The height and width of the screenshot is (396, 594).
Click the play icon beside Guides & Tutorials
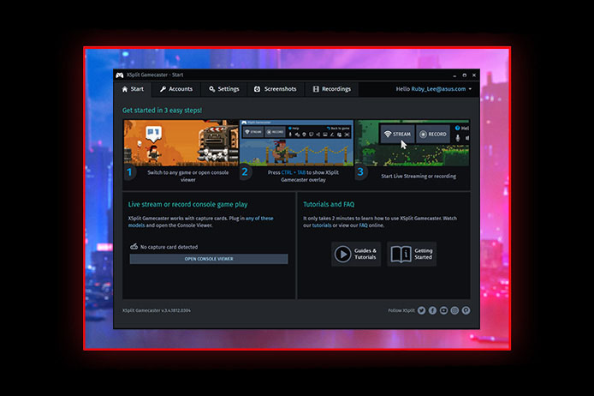(342, 254)
